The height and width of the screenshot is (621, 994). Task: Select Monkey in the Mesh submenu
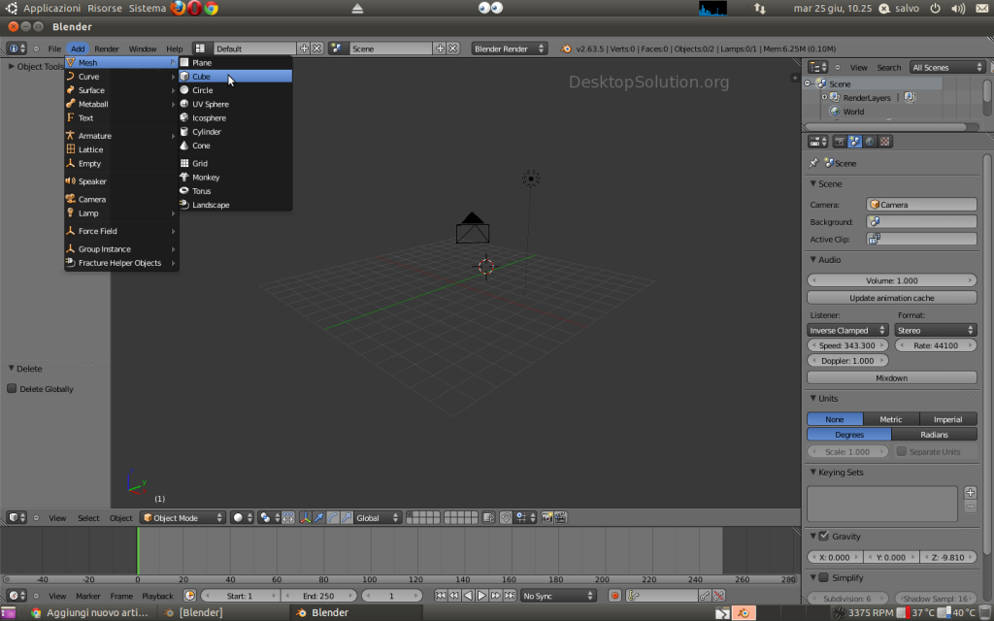pos(206,178)
